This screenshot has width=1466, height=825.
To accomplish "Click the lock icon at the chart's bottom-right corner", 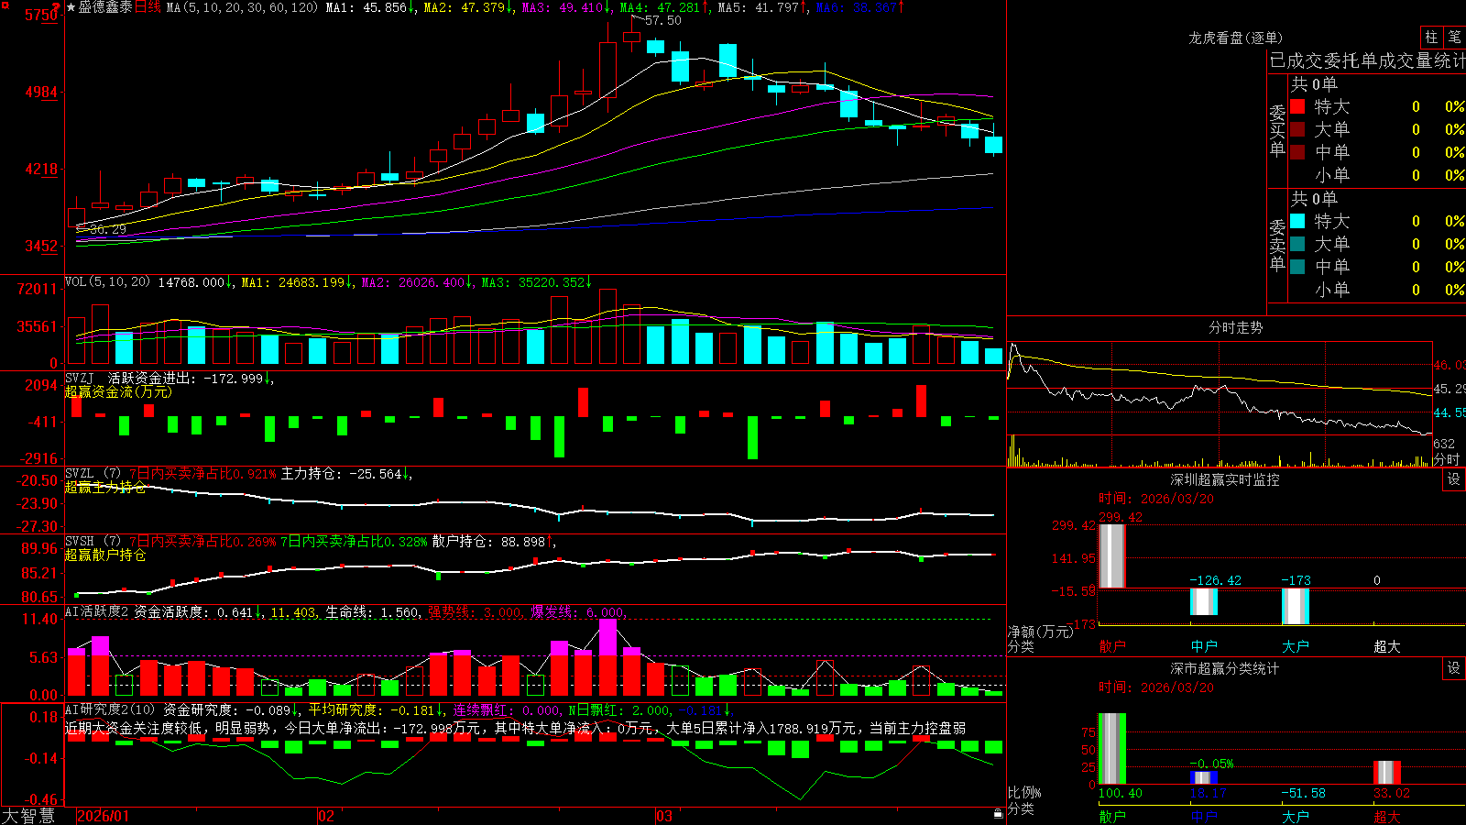I will pyautogui.click(x=998, y=813).
